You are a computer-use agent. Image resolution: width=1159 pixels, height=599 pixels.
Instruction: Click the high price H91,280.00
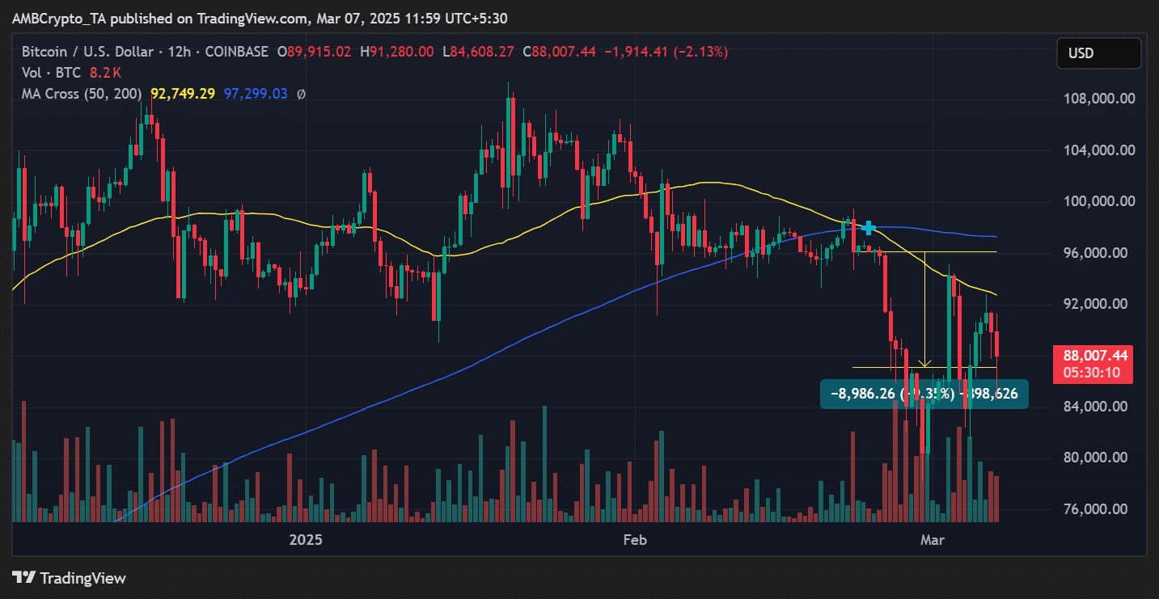[397, 52]
